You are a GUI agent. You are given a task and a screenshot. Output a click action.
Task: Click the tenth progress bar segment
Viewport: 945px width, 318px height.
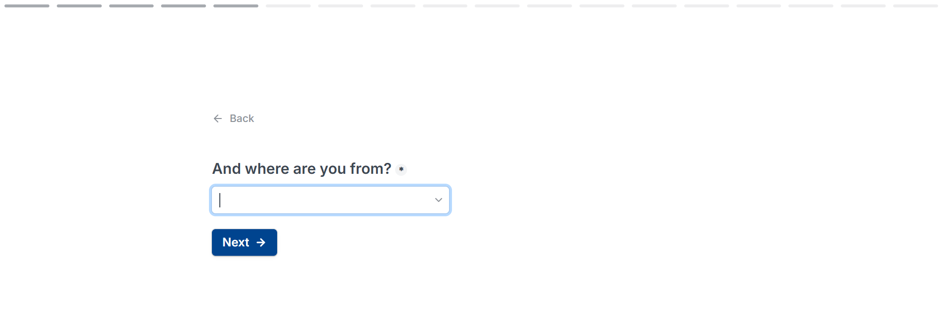[x=497, y=6]
